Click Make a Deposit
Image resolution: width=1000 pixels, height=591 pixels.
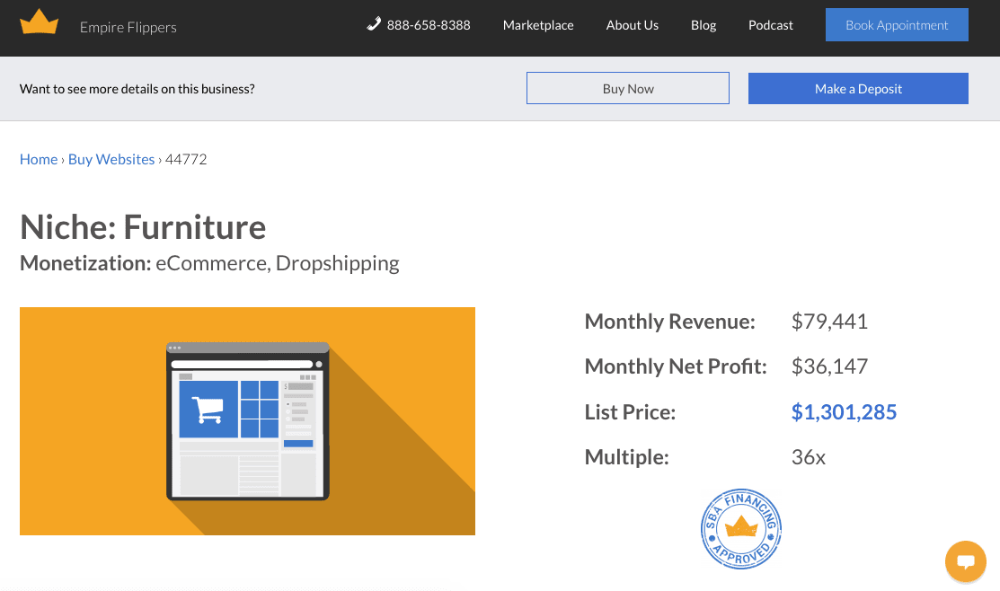click(x=857, y=87)
